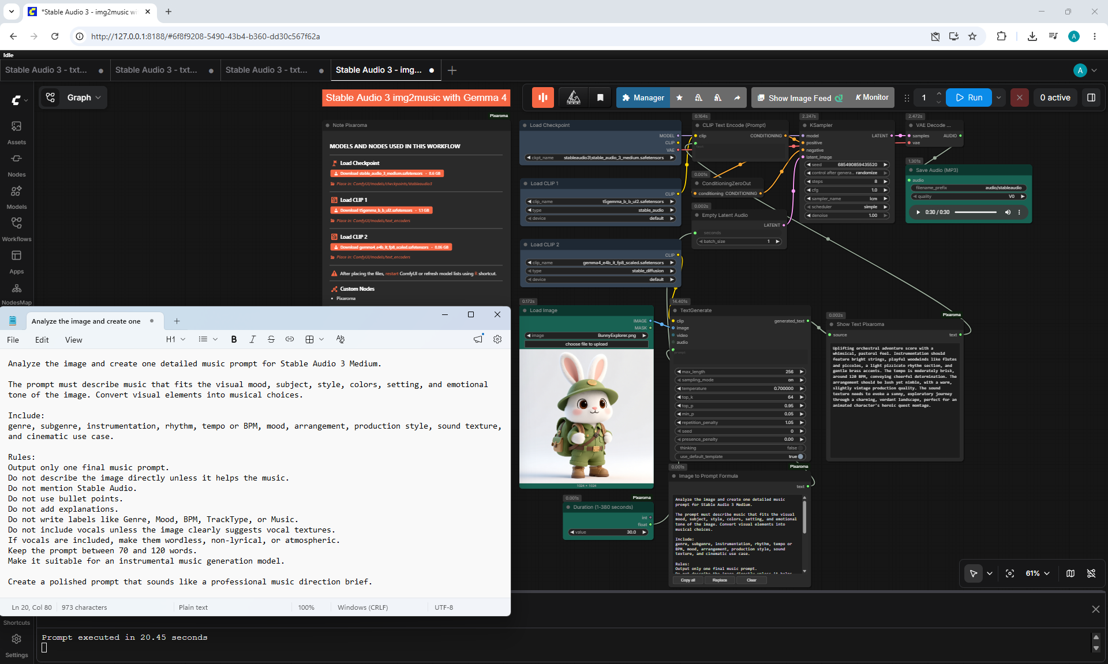Image resolution: width=1108 pixels, height=664 pixels.
Task: Toggle the right side panel icon
Action: pos(1091,97)
